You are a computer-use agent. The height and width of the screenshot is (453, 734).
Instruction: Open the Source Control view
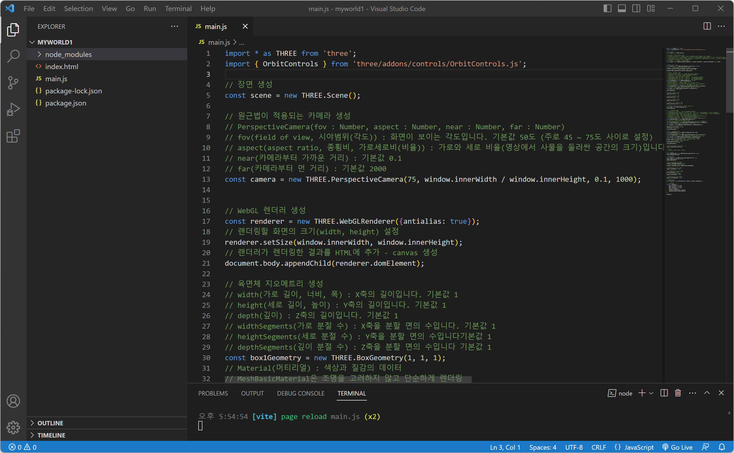pos(13,83)
